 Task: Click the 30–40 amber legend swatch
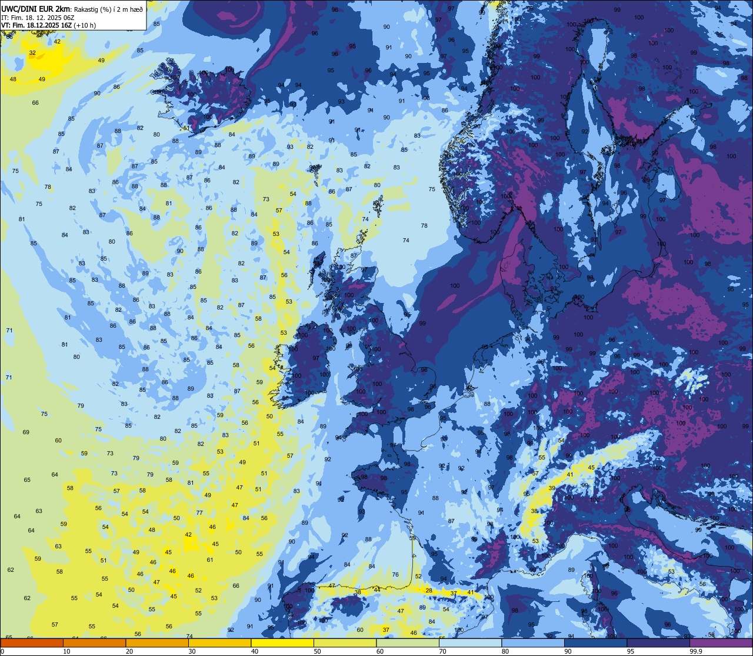coord(219,642)
